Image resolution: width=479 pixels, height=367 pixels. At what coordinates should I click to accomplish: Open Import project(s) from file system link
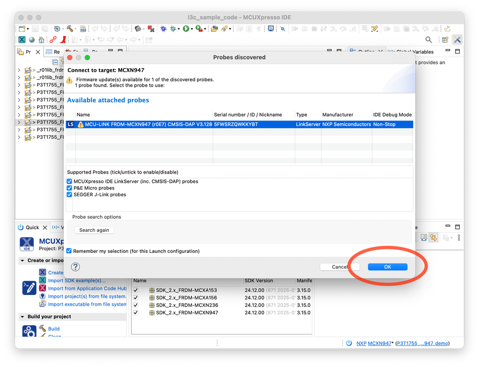point(87,296)
